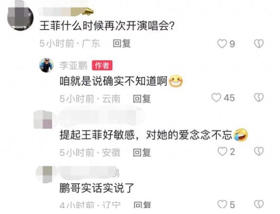Dislike the comment from 安徽

click(x=259, y=151)
